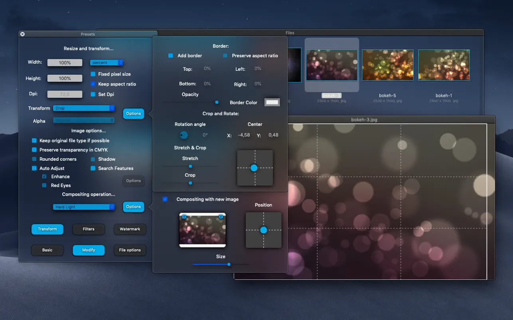Screen dimensions: 513x320
Task: Uncheck Compositing with new image
Action: [x=165, y=199]
